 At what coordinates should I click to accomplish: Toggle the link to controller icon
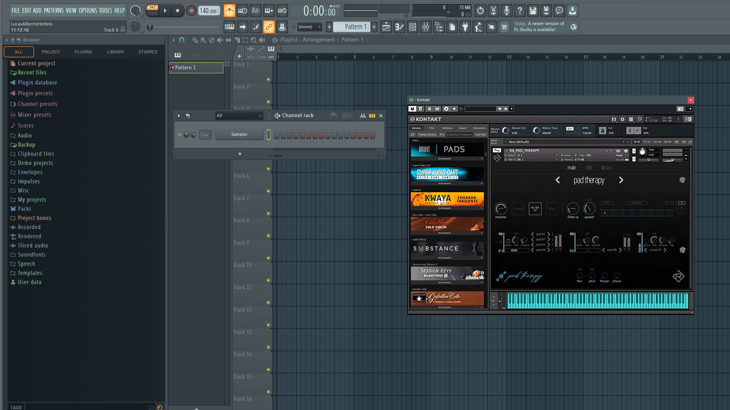coord(269,27)
